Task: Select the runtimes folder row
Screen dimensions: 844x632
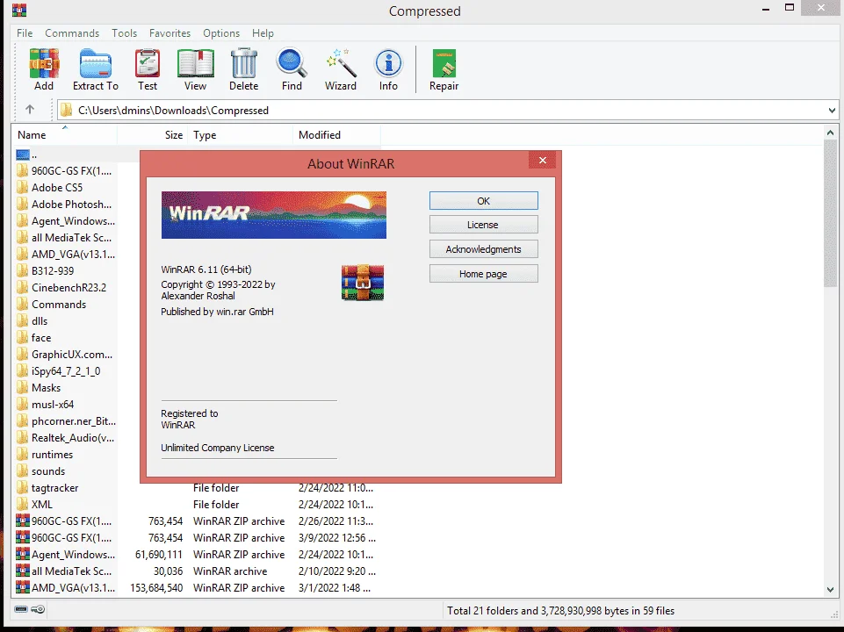Action: point(65,454)
